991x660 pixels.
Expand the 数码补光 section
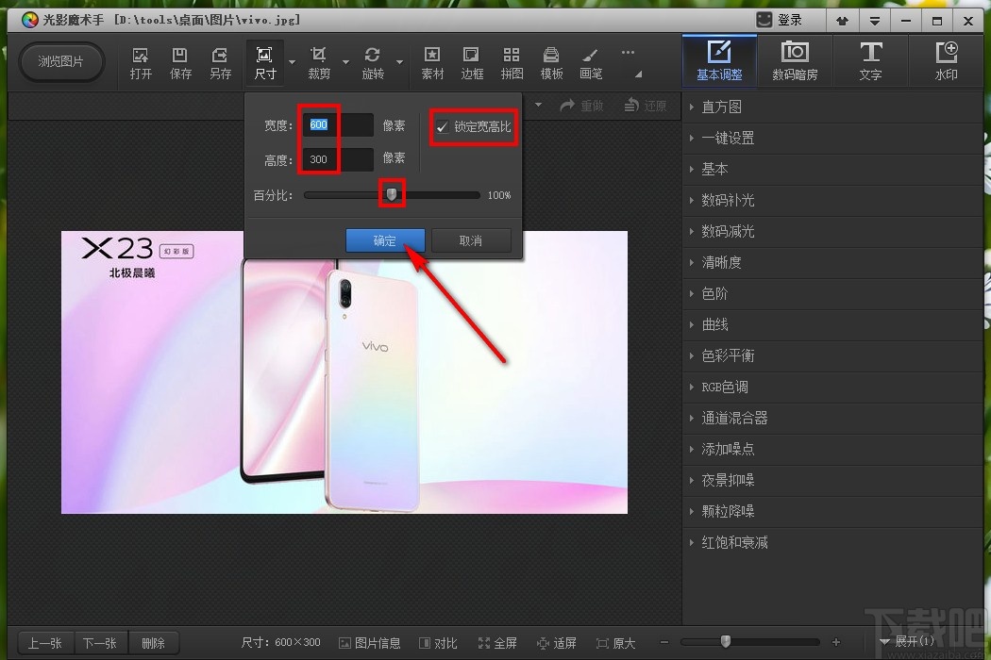832,200
